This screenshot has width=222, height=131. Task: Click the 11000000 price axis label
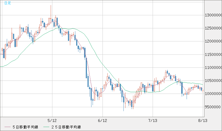coord(214,67)
